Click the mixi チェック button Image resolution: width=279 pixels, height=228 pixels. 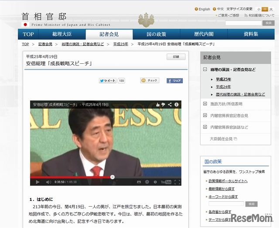coord(150,80)
